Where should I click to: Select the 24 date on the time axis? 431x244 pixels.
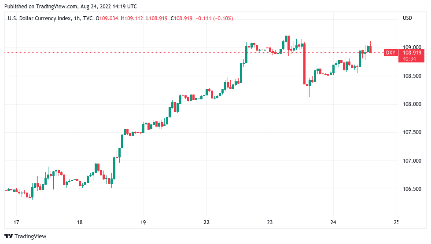coord(333,222)
